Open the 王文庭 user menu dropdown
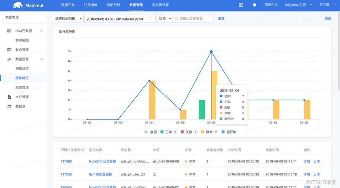 click(327, 5)
